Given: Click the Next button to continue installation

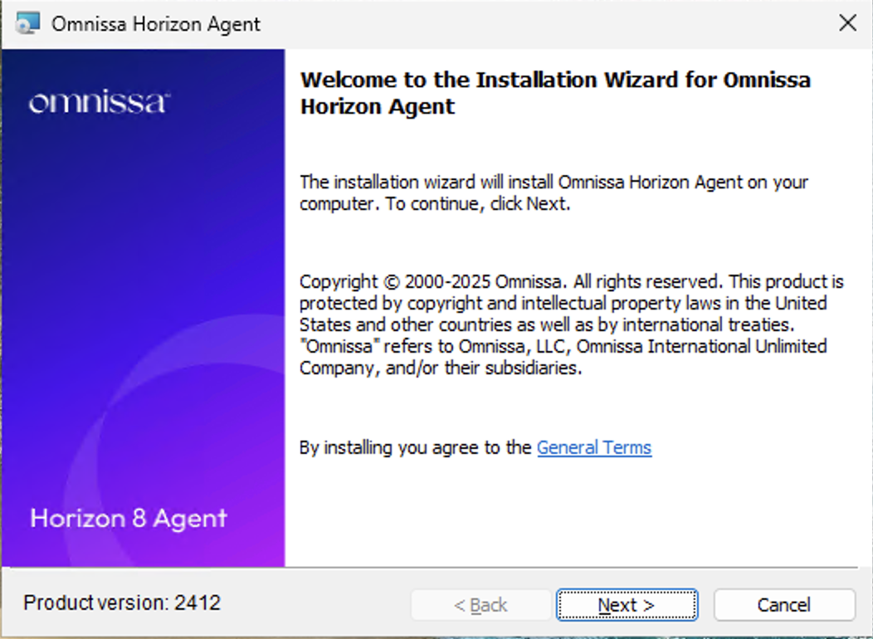Looking at the screenshot, I should pyautogui.click(x=627, y=604).
